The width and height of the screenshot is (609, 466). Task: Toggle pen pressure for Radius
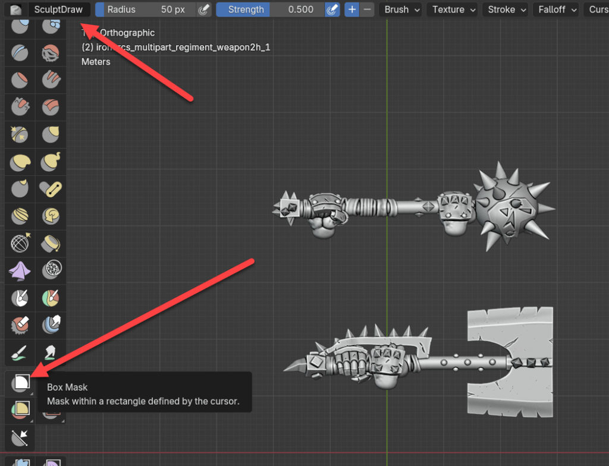tap(204, 10)
